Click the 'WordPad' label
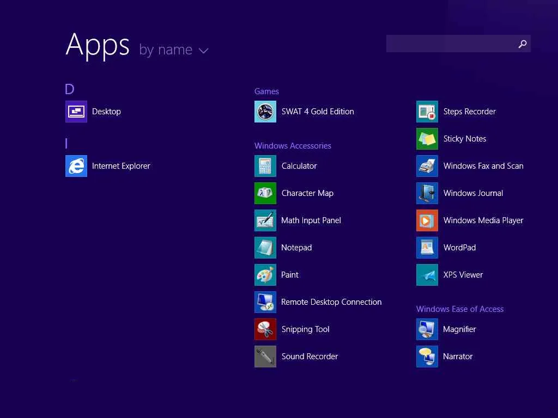 [x=459, y=248]
